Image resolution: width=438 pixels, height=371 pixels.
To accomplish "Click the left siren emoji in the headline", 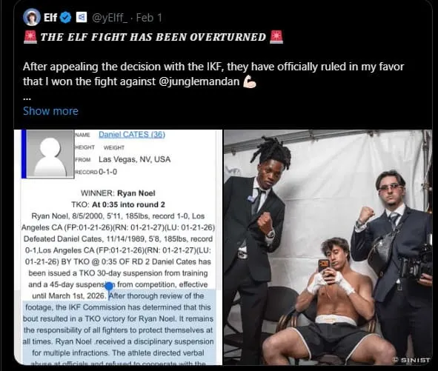I will click(30, 37).
